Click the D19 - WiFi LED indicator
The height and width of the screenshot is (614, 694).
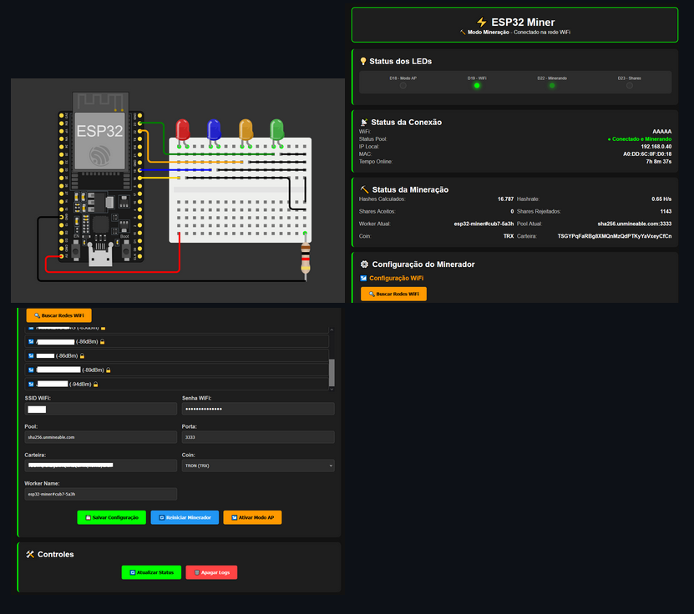click(x=477, y=85)
